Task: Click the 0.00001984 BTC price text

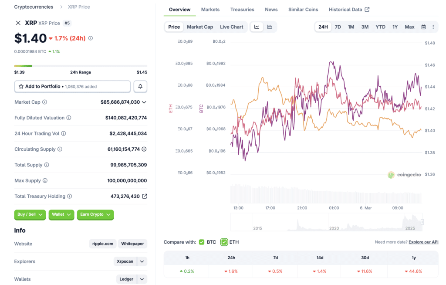Action: pyautogui.click(x=30, y=51)
